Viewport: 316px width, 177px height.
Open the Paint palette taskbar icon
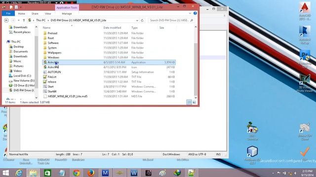[162, 173]
